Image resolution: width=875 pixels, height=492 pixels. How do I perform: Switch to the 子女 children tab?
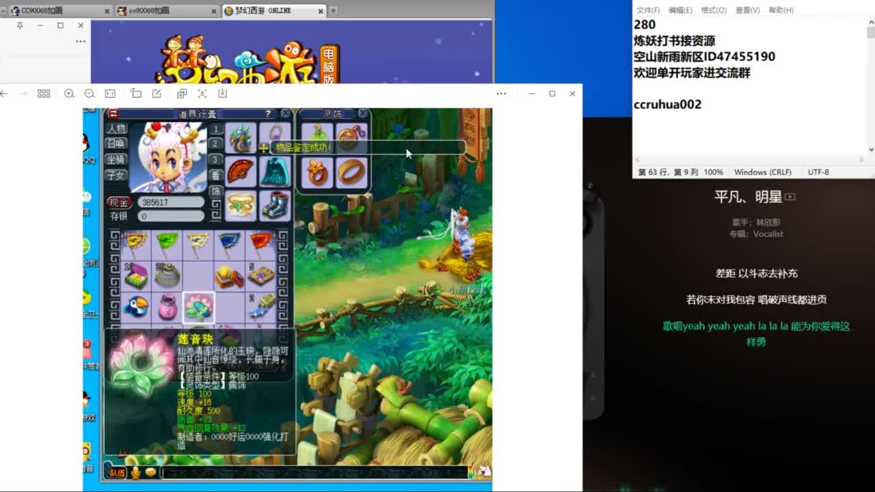coord(116,175)
